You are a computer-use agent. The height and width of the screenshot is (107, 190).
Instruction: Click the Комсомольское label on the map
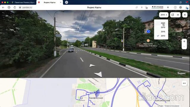pyautogui.click(x=162, y=100)
